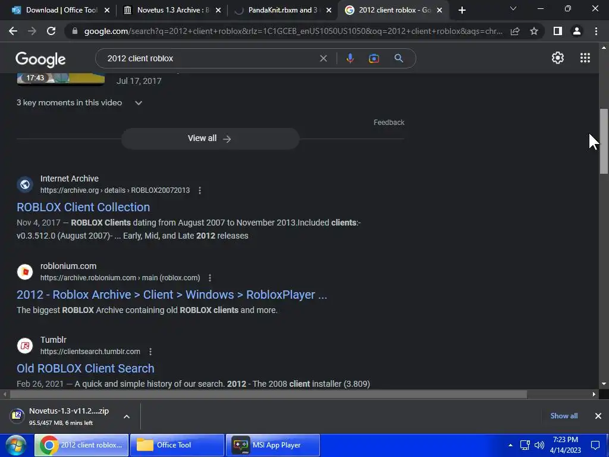Click the Feedback link
The width and height of the screenshot is (609, 457).
tap(389, 123)
